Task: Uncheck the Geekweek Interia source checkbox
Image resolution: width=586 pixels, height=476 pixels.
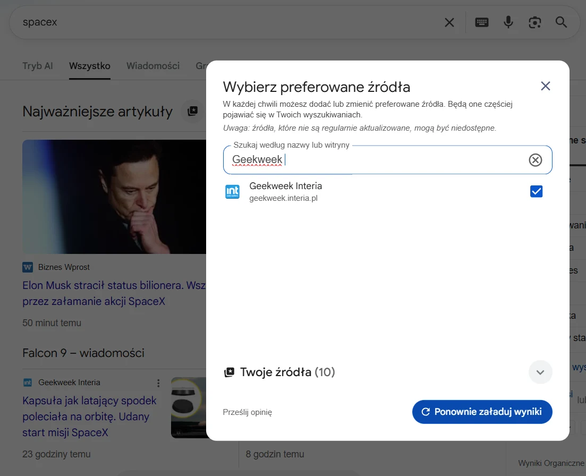Action: coord(536,191)
